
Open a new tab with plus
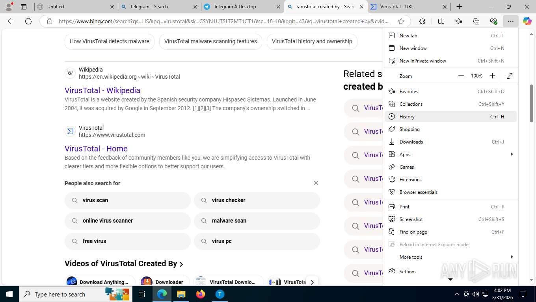coord(460,7)
